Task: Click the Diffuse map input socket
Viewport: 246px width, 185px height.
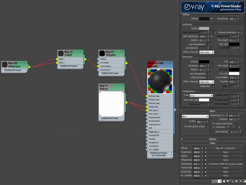Action: point(147,96)
